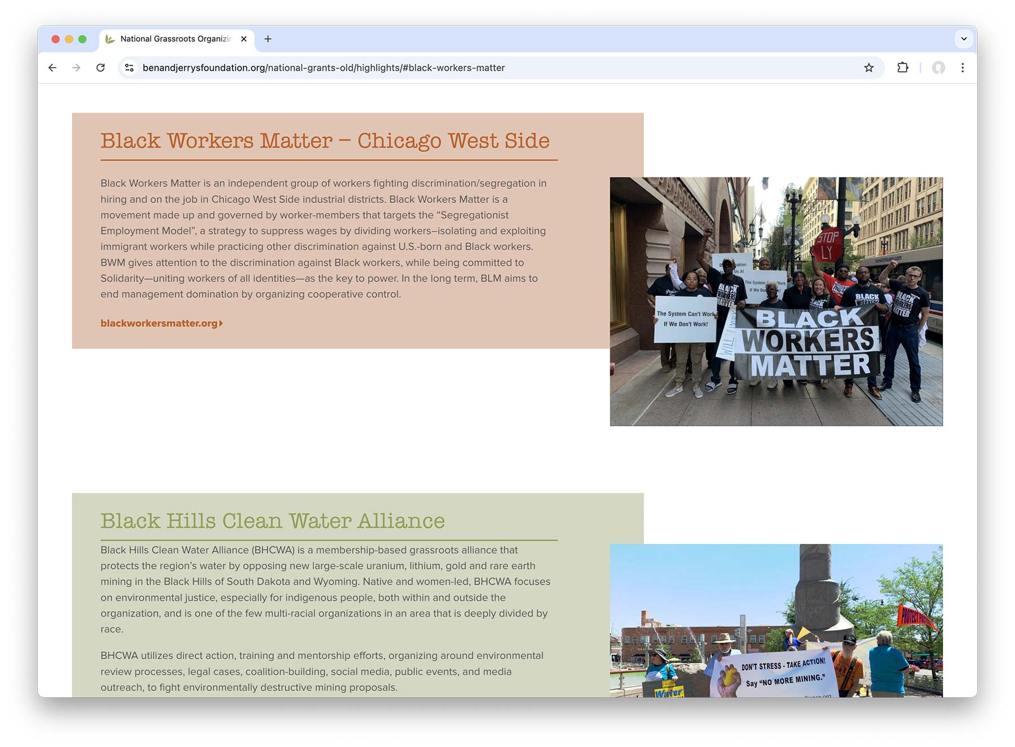This screenshot has width=1015, height=747.
Task: Select the National Grassroots Organizing tab
Action: click(x=177, y=39)
